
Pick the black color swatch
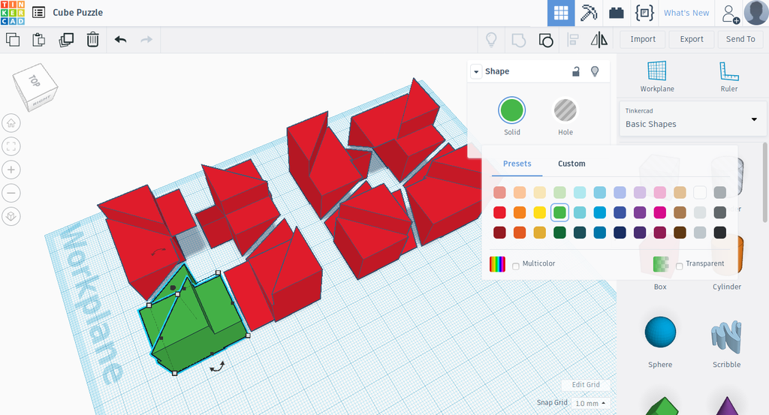pyautogui.click(x=719, y=232)
